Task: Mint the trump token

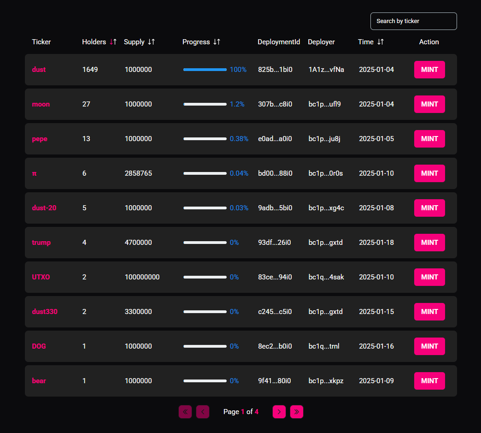Action: pos(429,243)
